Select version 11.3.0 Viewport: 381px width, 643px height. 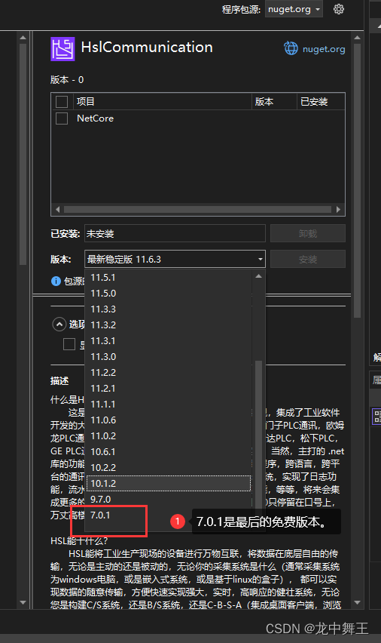(169, 357)
